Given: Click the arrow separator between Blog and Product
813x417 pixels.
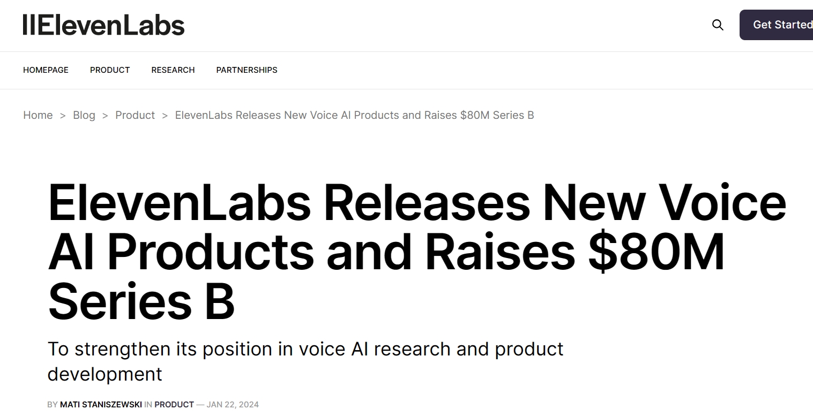Looking at the screenshot, I should pyautogui.click(x=105, y=116).
